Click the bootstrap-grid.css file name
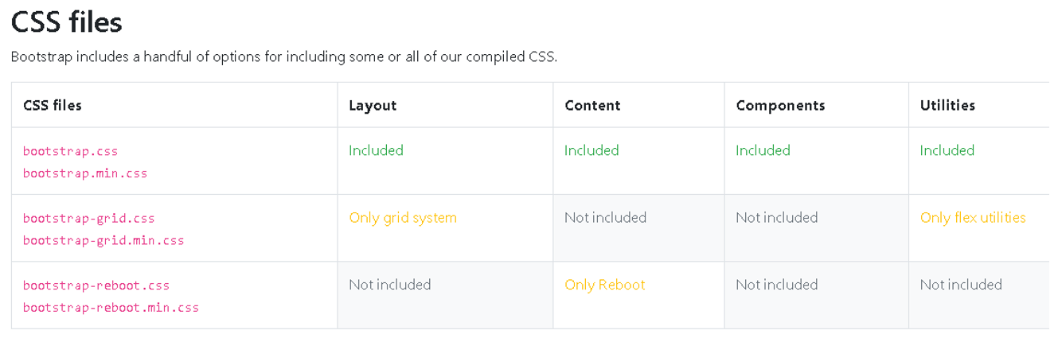The image size is (1058, 338). tap(89, 219)
